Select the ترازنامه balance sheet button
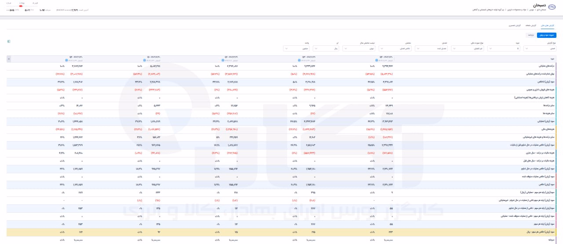The height and width of the screenshot is (244, 563). (x=531, y=34)
